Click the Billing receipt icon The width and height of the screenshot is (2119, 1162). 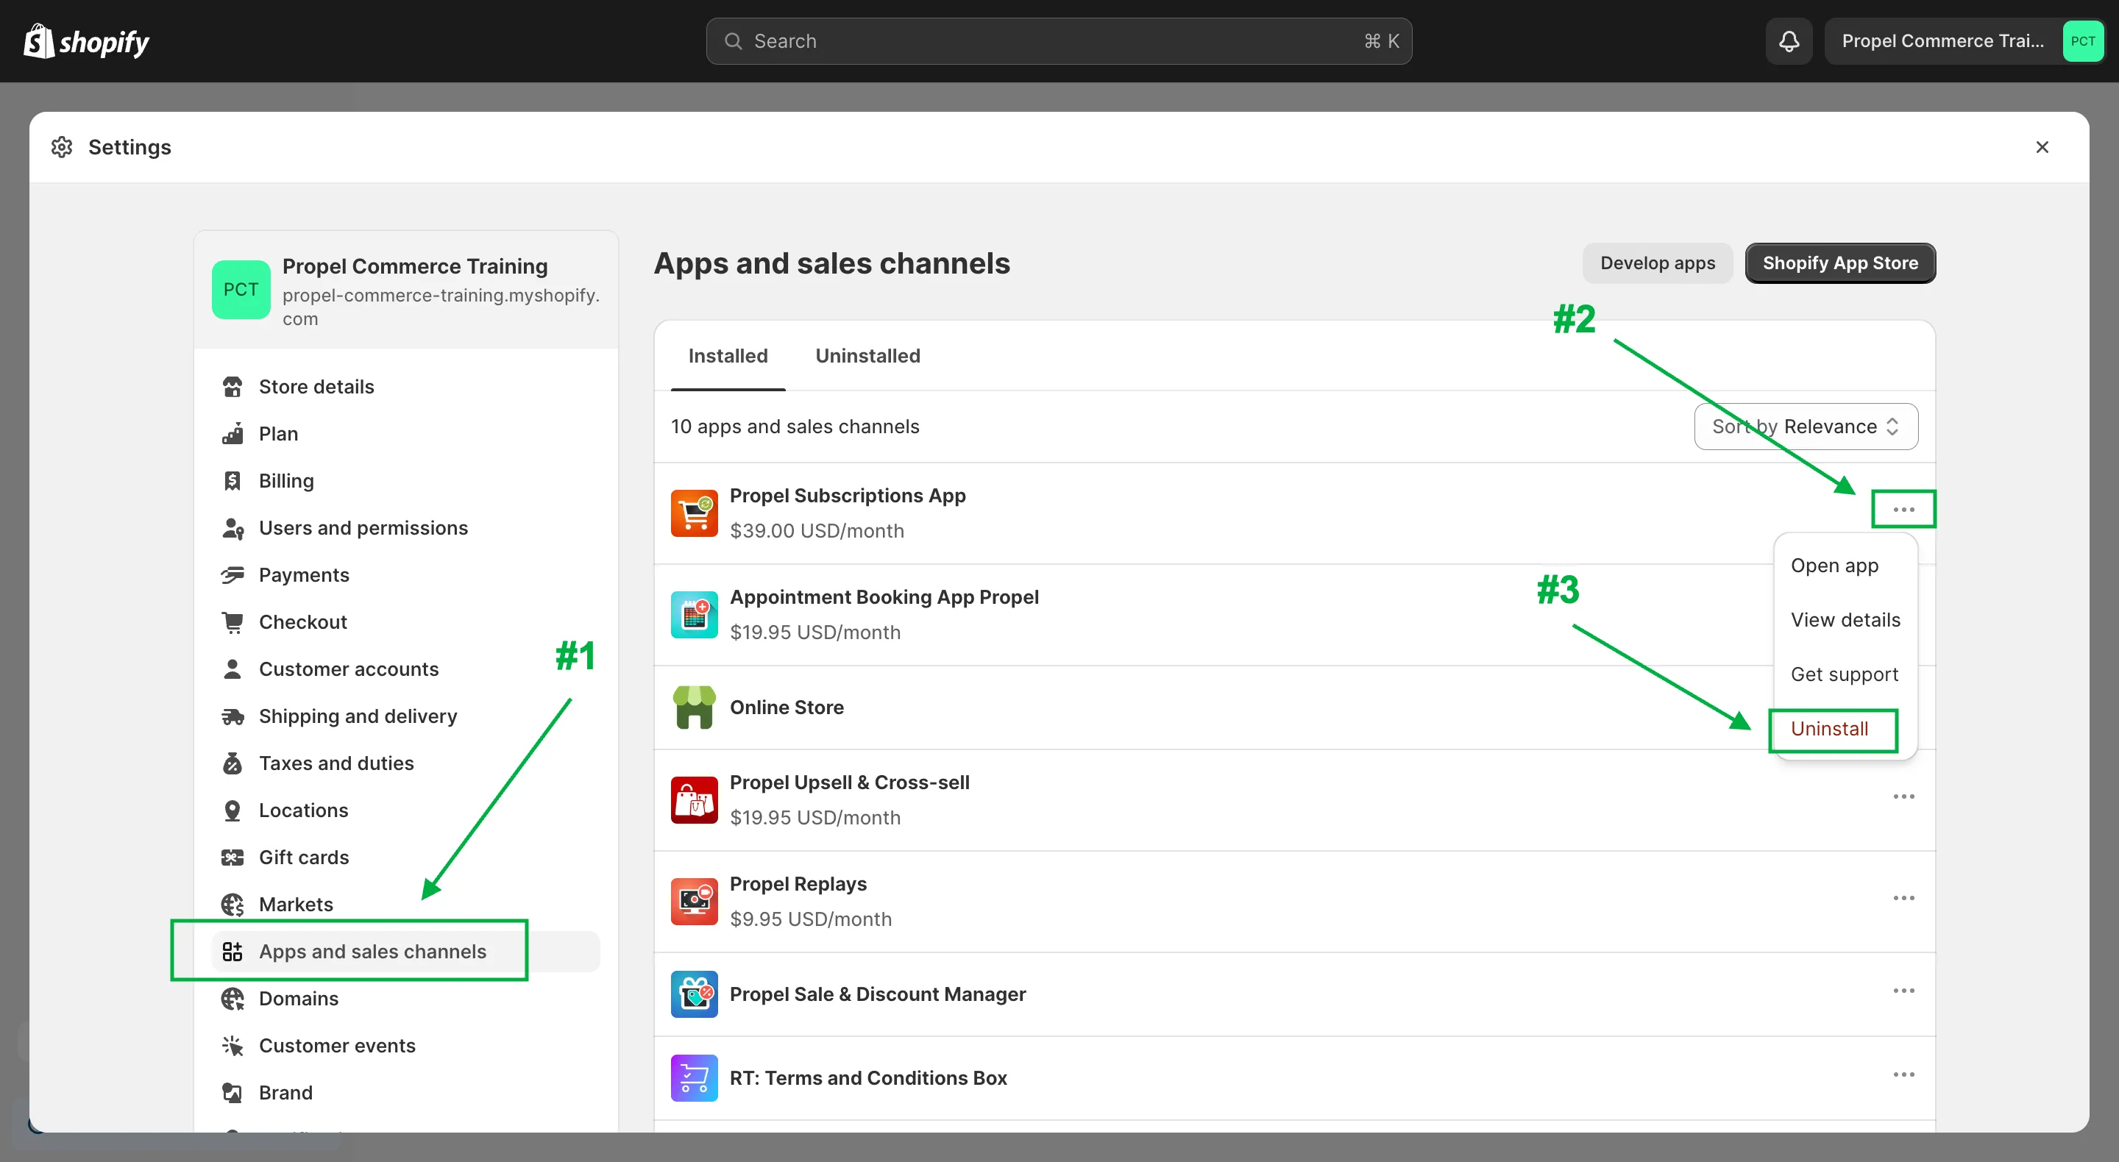[x=233, y=480]
